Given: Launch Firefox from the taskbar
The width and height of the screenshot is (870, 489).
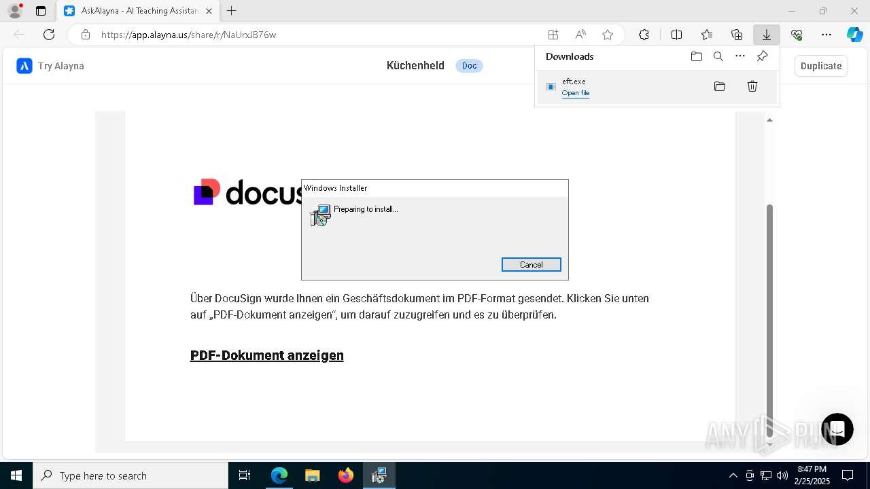Looking at the screenshot, I should point(345,475).
